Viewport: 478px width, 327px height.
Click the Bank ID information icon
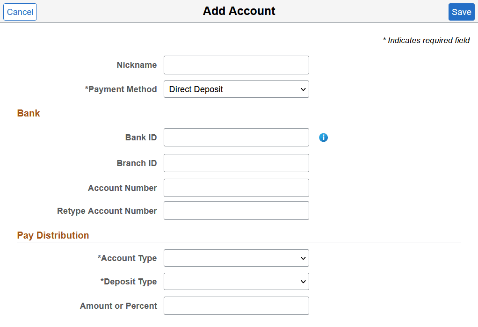[323, 137]
